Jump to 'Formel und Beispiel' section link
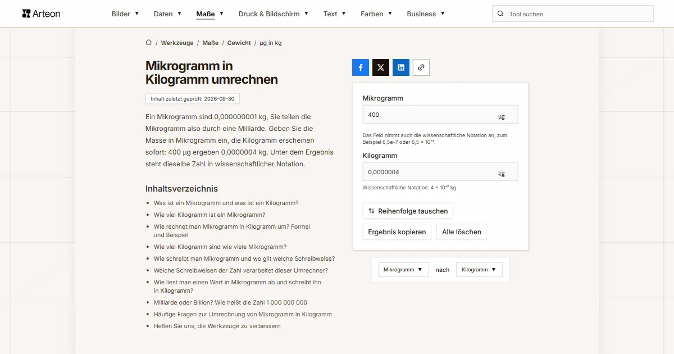674x354 pixels. tap(232, 231)
